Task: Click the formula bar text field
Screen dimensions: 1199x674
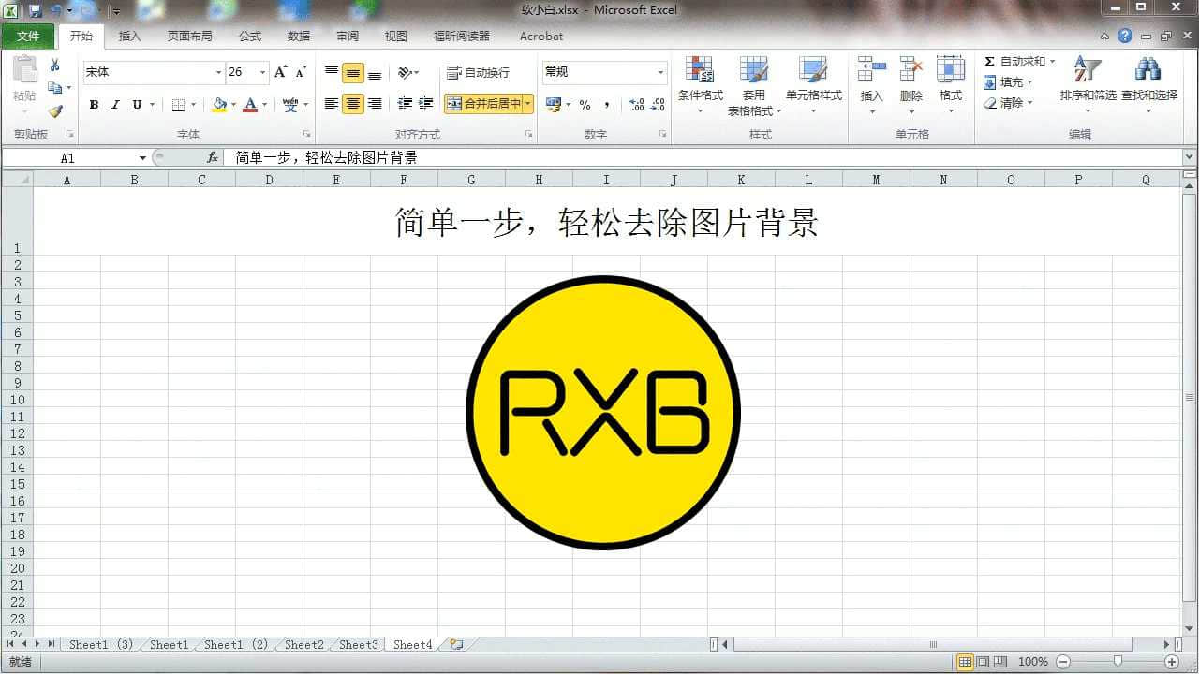Action: coord(703,157)
